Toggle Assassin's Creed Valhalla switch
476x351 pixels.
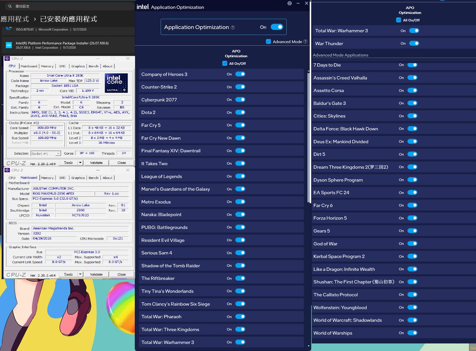pos(413,78)
